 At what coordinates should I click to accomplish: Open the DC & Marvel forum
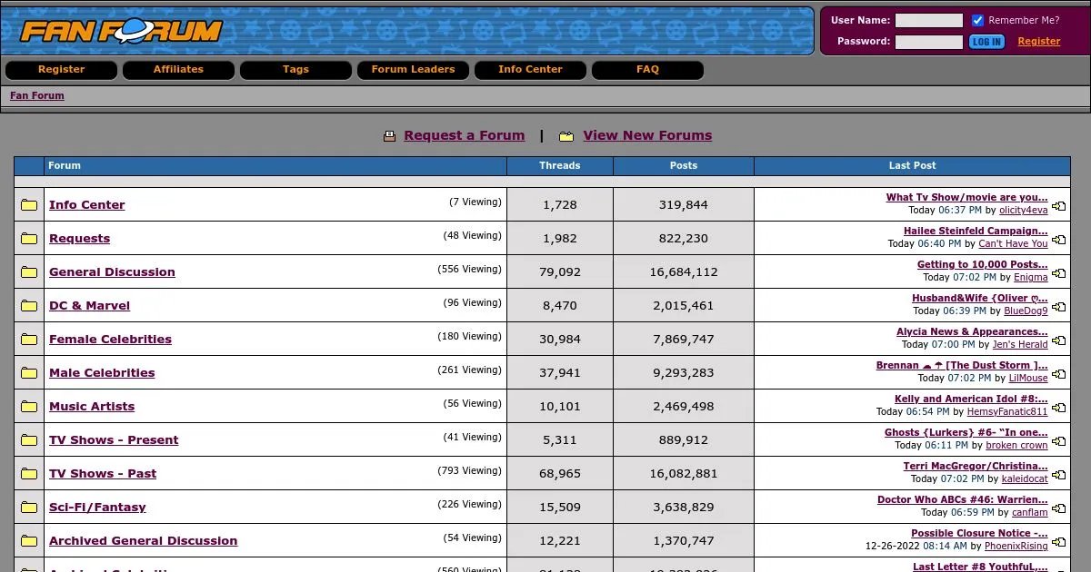point(89,306)
